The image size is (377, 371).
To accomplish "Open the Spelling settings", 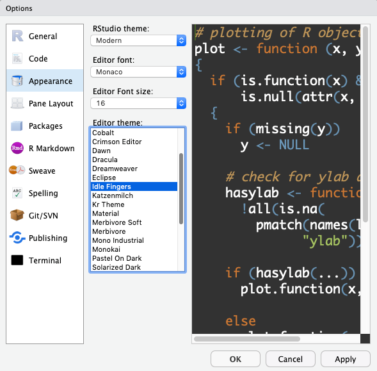I will point(45,193).
